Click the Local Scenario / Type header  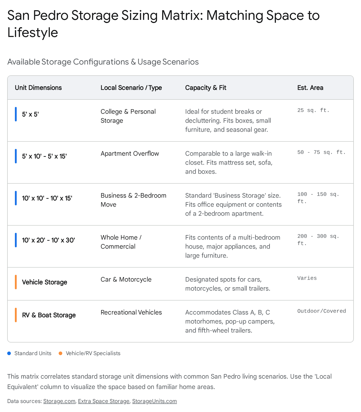[x=131, y=88]
